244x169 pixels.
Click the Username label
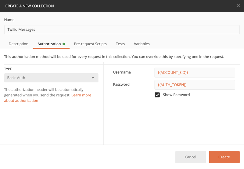click(x=122, y=72)
